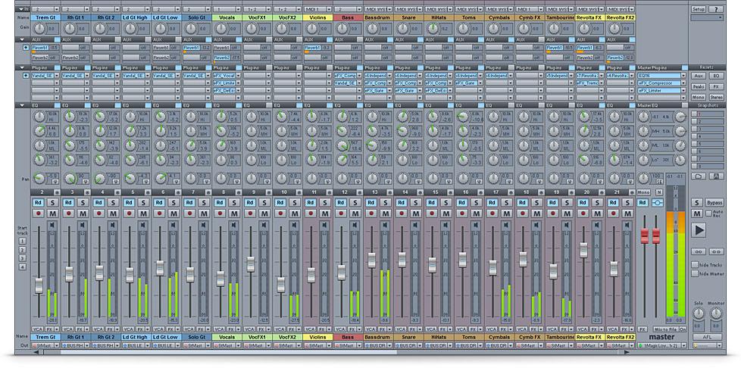Toggle the Auto Rec checkbox
741x368 pixels.
(708, 213)
